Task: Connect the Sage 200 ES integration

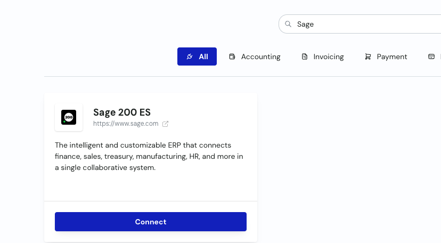Action: tap(151, 222)
